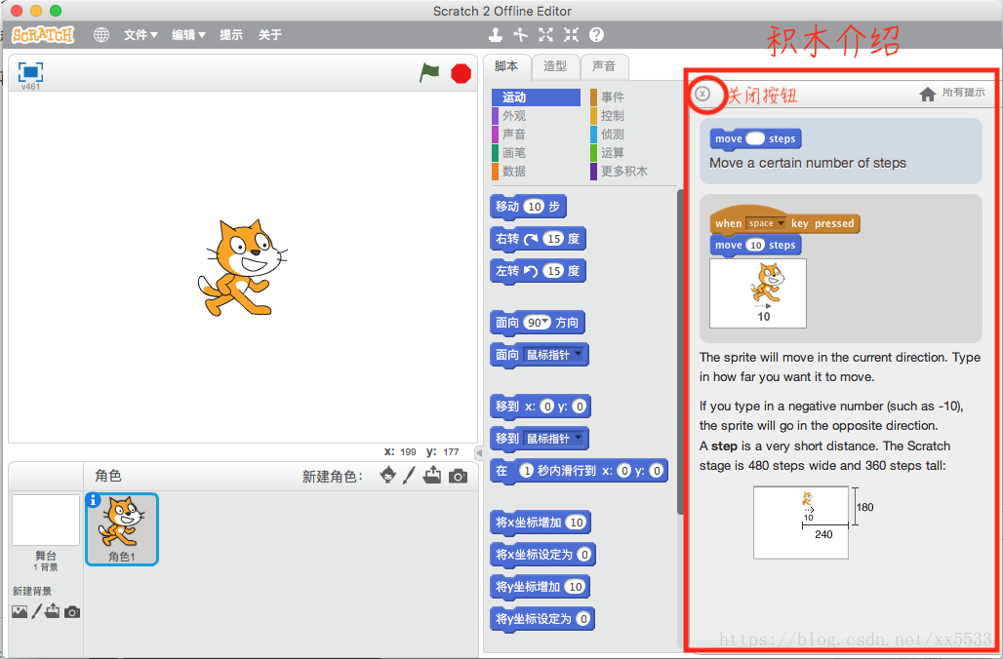This screenshot has height=659, width=1003.
Task: Click the 将y坐标增加 block
Action: click(540, 587)
